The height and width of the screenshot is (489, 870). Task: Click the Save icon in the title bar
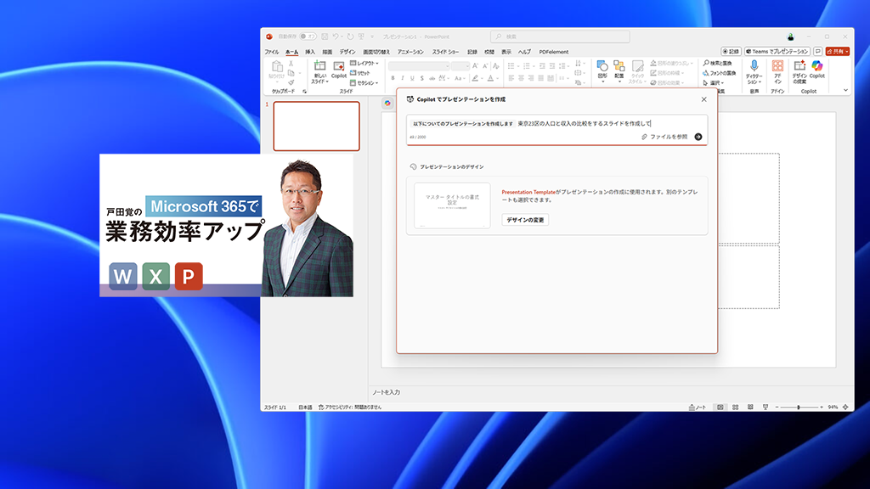[x=325, y=37]
